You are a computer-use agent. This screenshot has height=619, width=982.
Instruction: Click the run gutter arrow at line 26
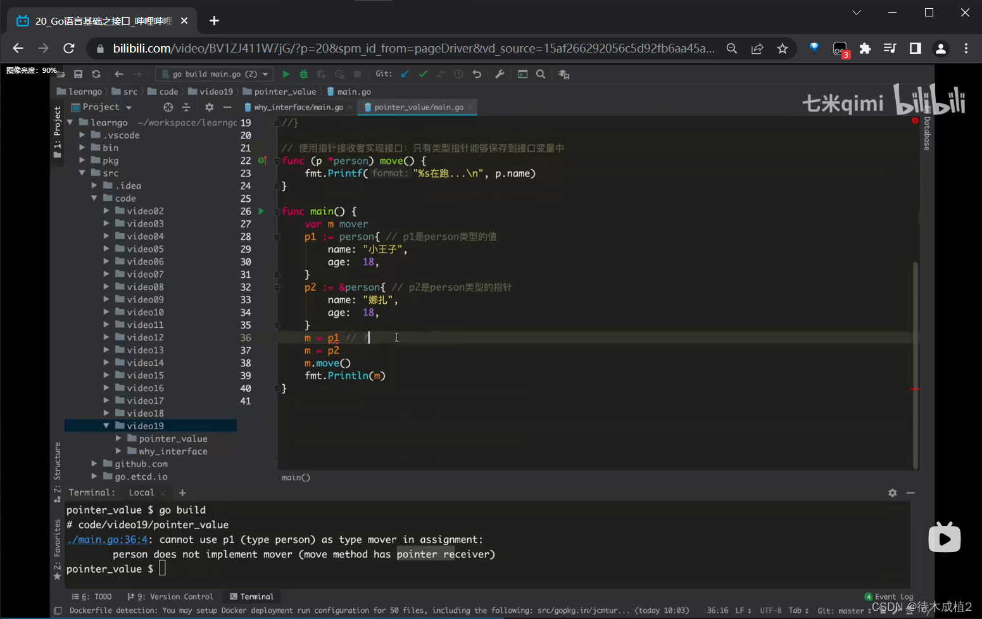point(261,211)
